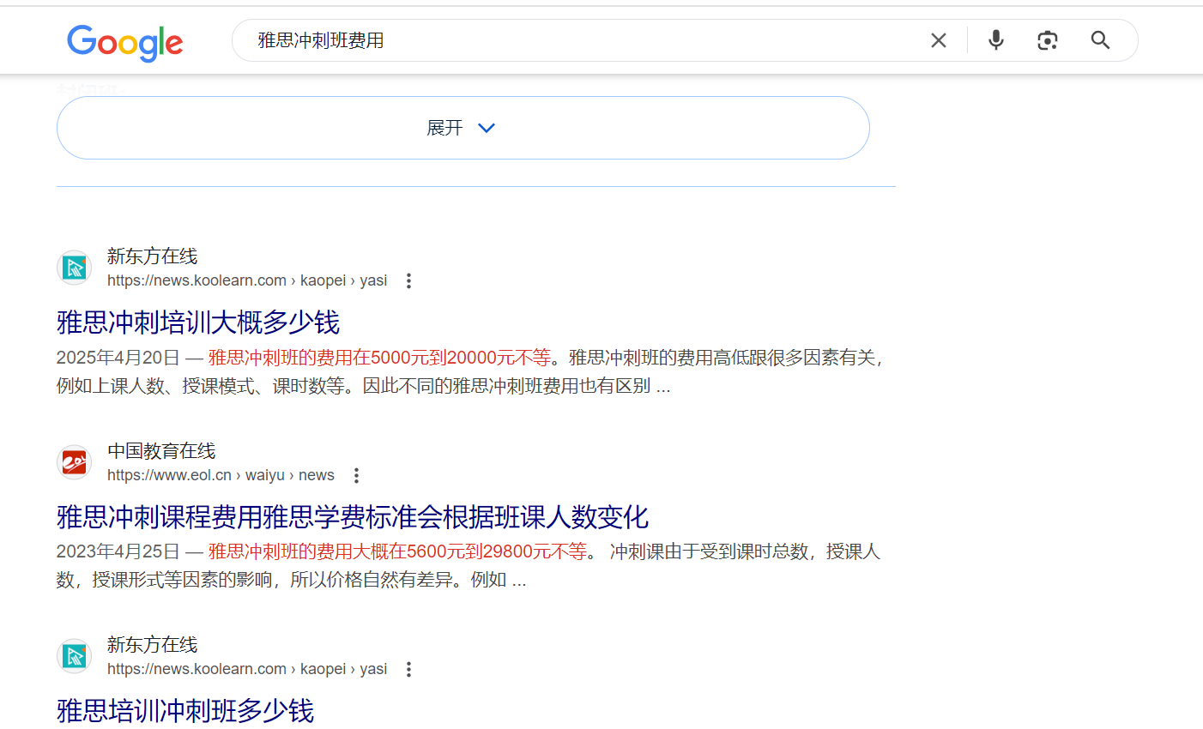1203x729 pixels.
Task: Open the Google logo homepage link
Action: [x=125, y=42]
